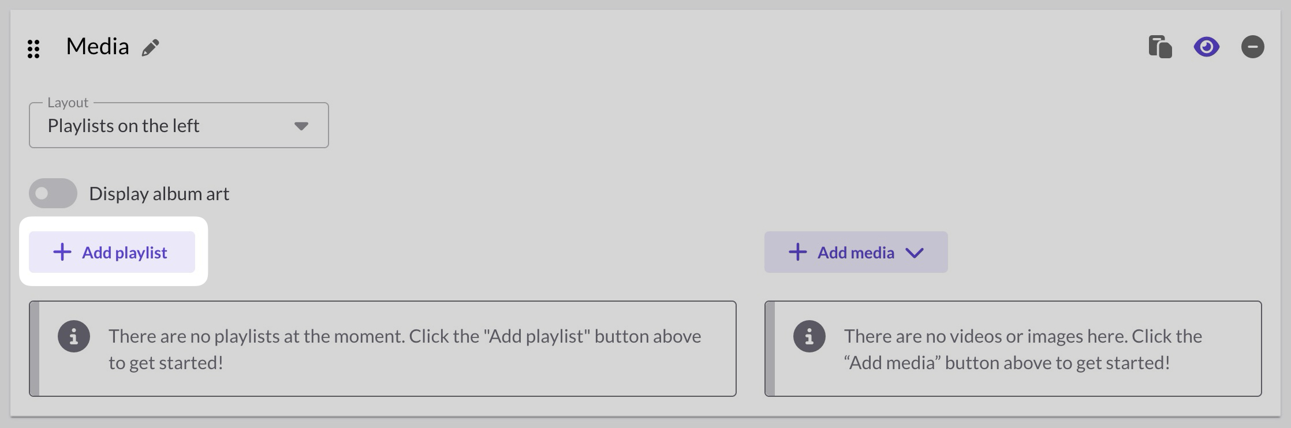The width and height of the screenshot is (1291, 428).
Task: Click the Add playlist button
Action: pos(111,252)
